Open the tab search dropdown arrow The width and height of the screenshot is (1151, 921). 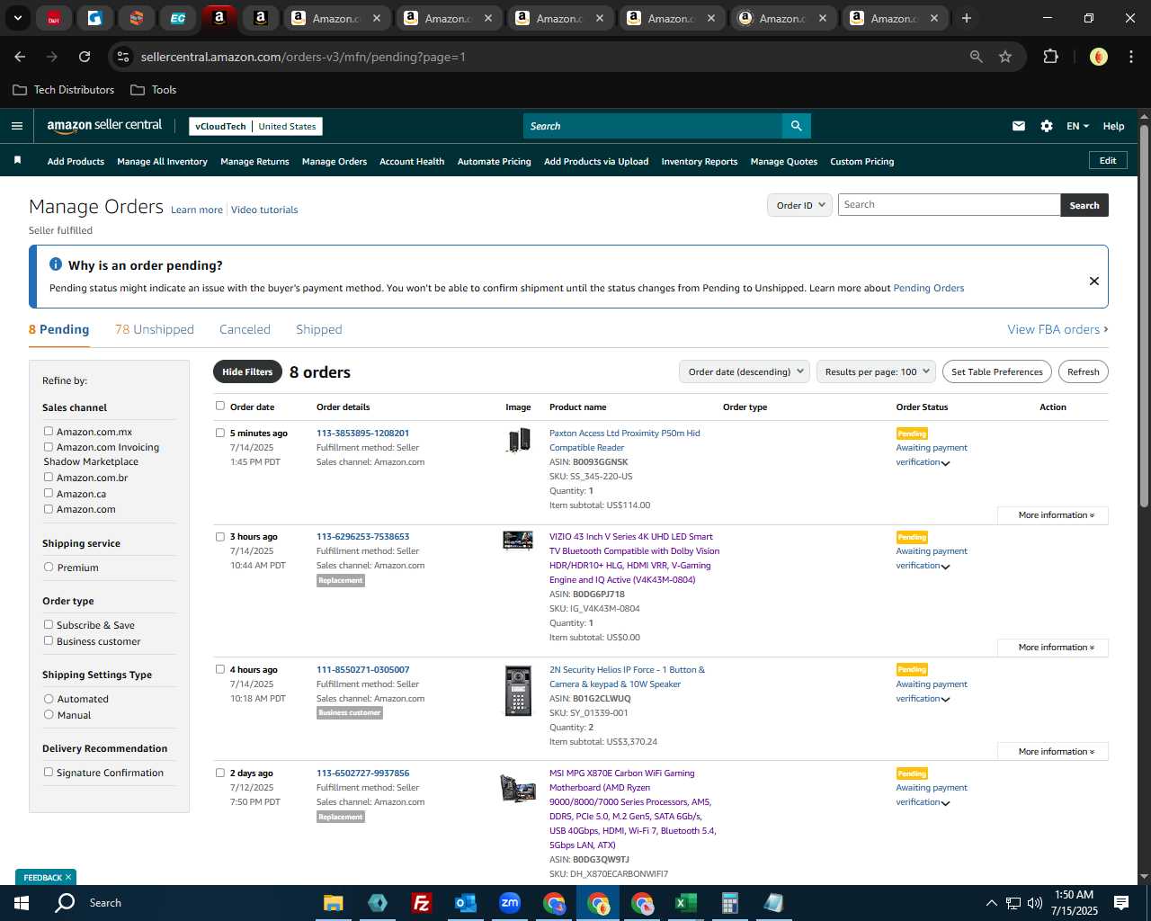tap(18, 18)
